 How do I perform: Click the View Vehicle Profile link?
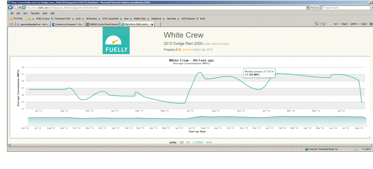pos(216,44)
